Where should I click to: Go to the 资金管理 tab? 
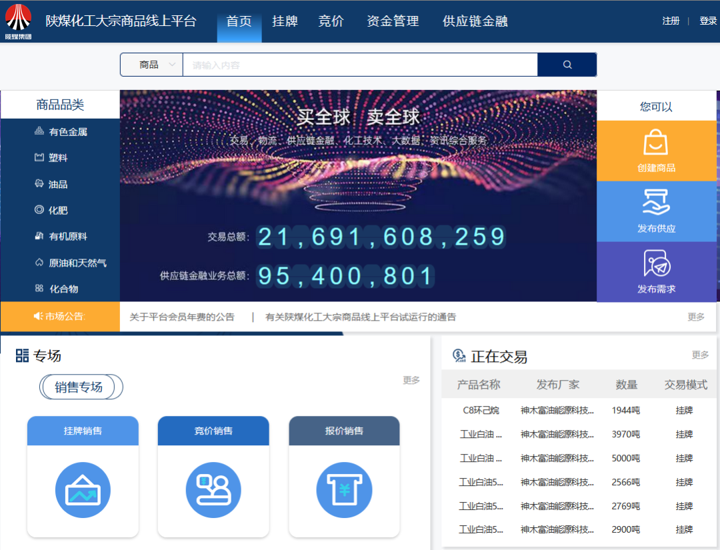point(393,21)
